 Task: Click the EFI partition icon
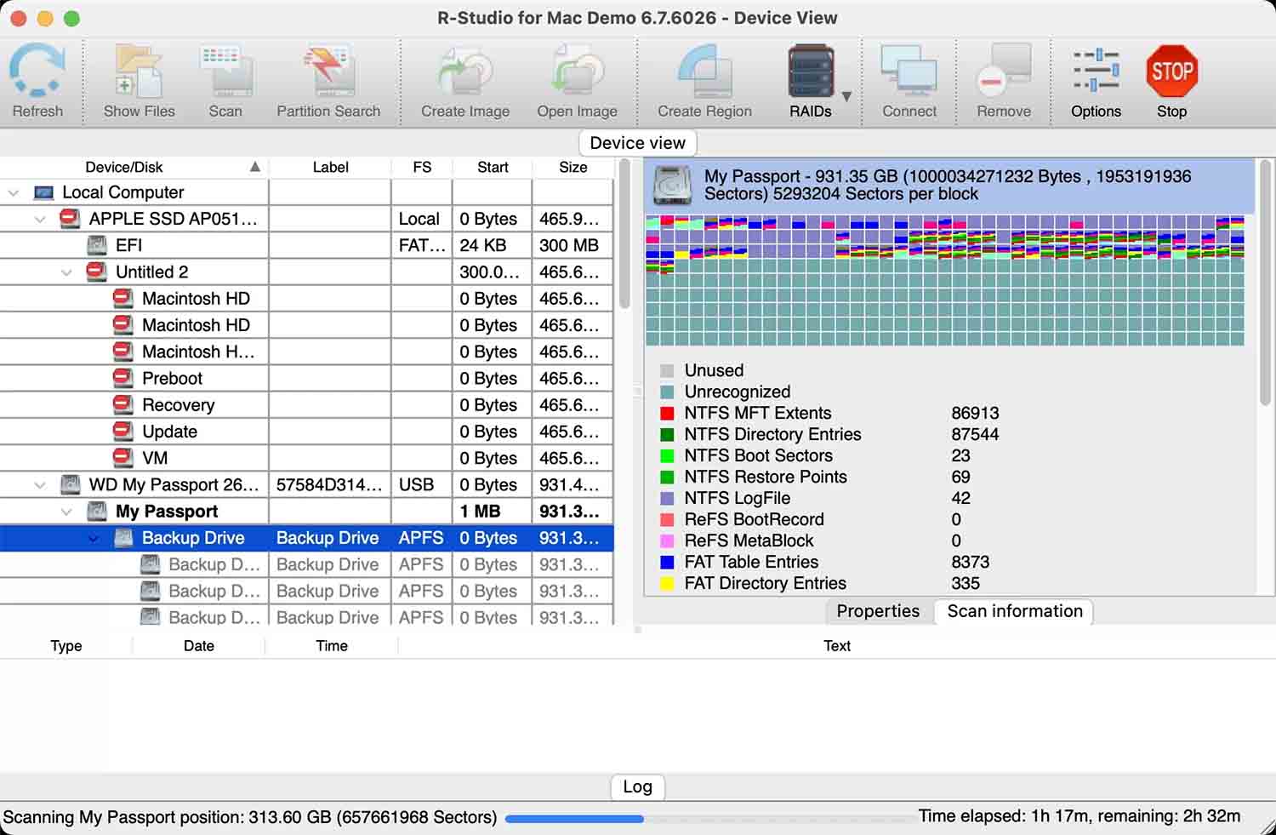(x=97, y=245)
